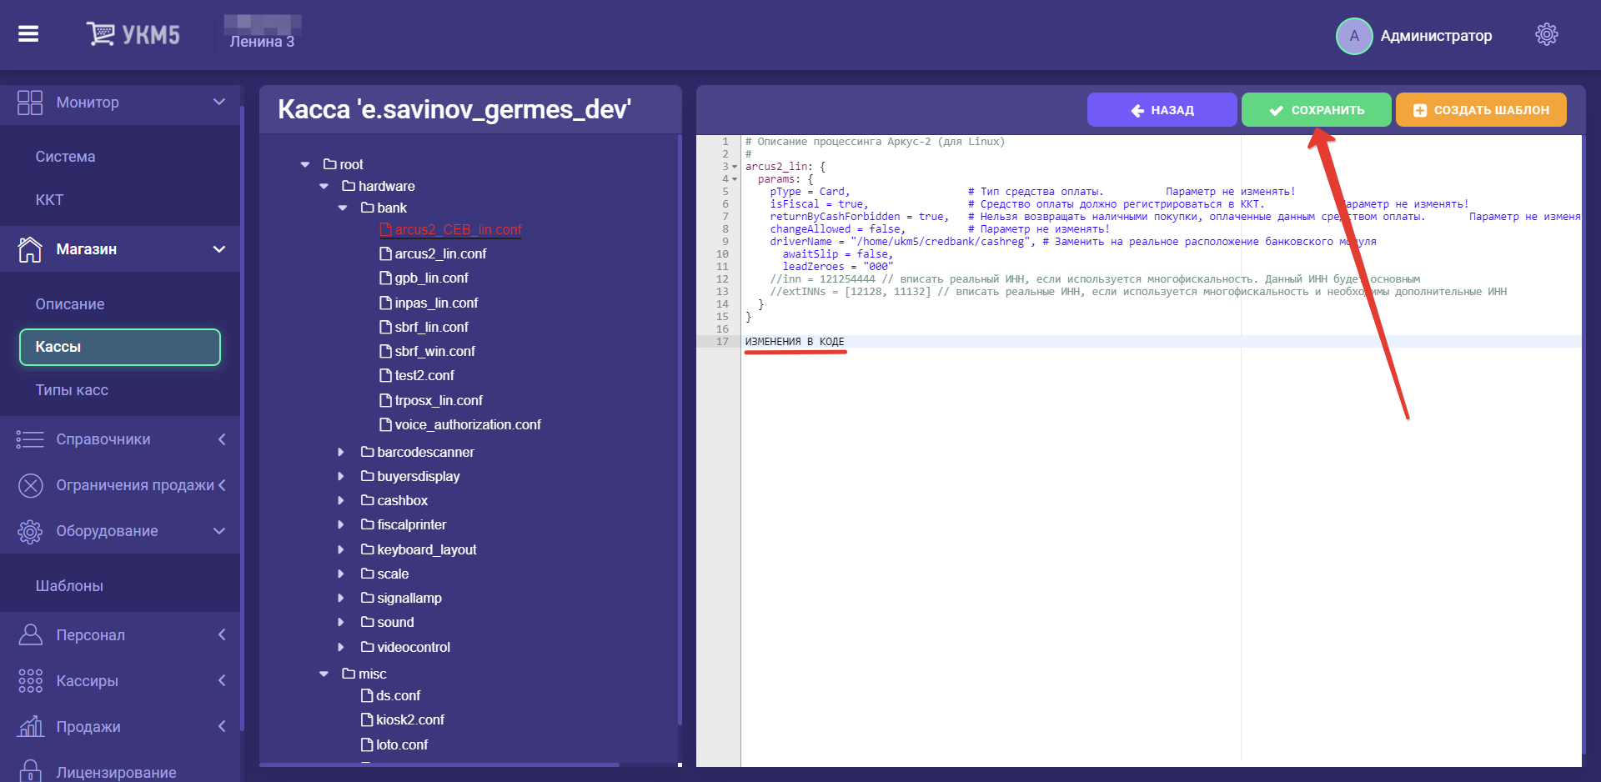The width and height of the screenshot is (1601, 782).
Task: Open the Администратор user avatar
Action: pyautogui.click(x=1354, y=36)
